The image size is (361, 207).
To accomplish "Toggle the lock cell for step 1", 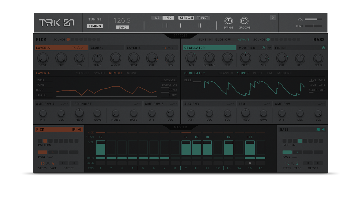I will 101,163.
